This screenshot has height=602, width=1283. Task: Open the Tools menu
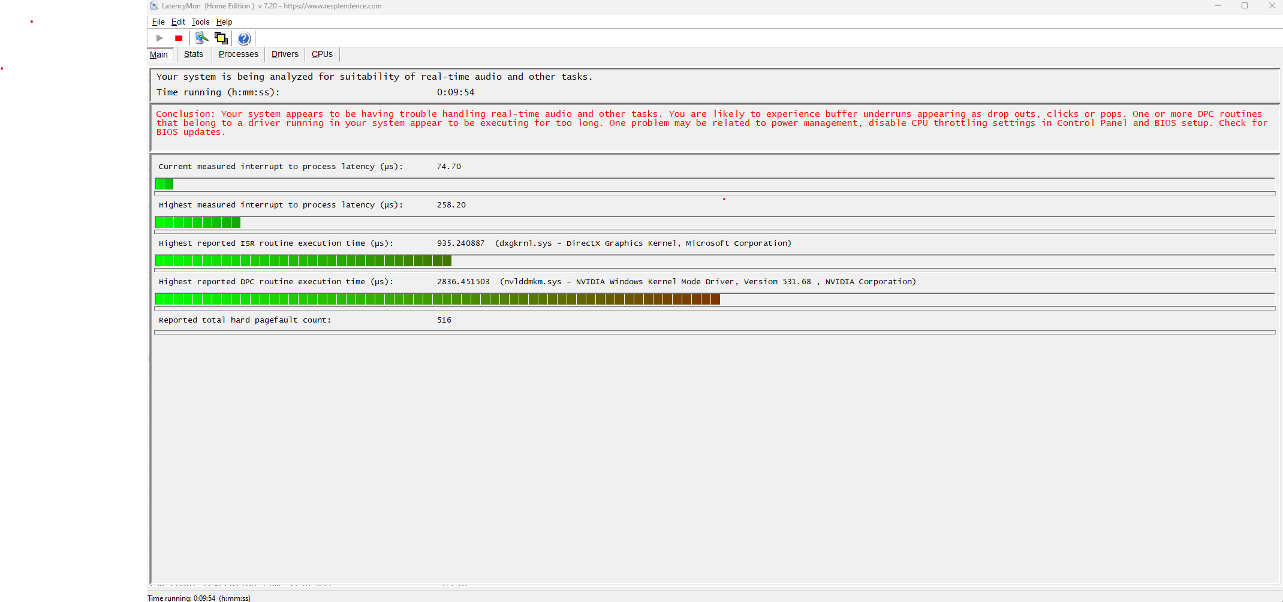tap(200, 22)
